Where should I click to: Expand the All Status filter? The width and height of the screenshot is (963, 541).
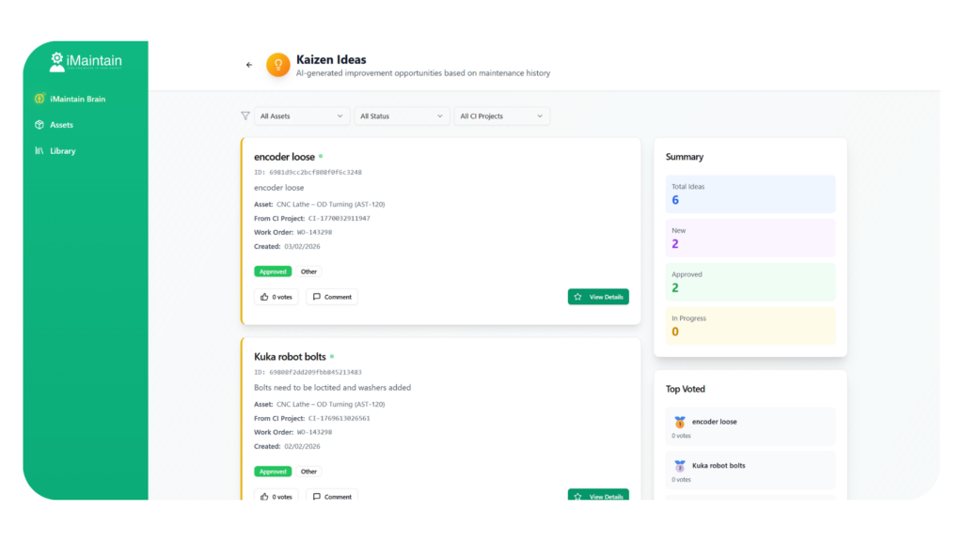click(402, 116)
